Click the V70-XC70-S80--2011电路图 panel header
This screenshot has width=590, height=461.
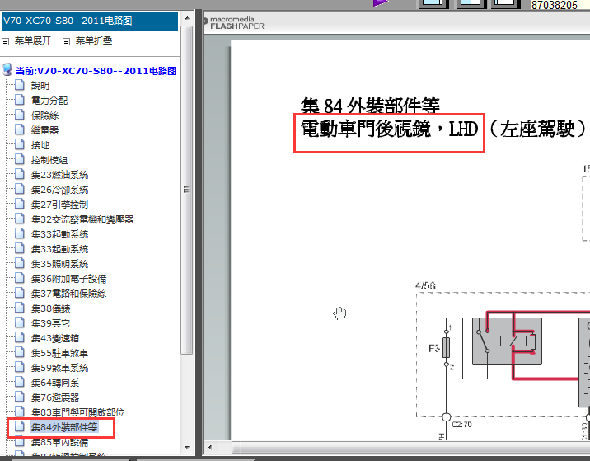tap(90, 21)
